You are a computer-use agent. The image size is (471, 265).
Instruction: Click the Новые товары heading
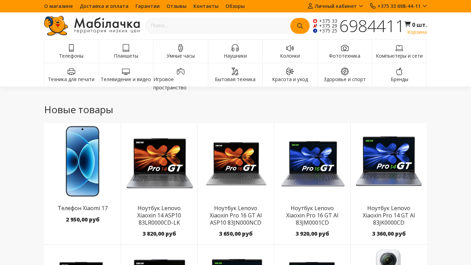click(79, 110)
